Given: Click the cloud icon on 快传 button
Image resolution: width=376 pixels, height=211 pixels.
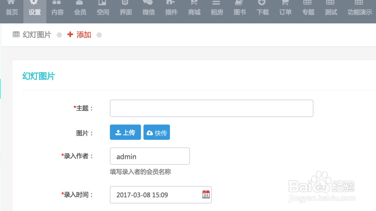Looking at the screenshot, I should (x=150, y=133).
